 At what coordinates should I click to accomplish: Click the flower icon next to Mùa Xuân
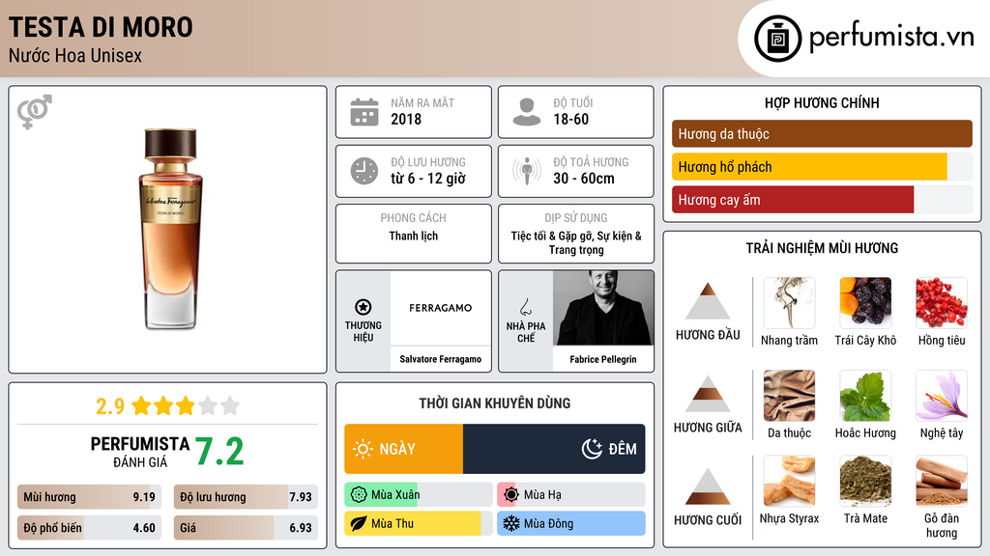point(359,495)
